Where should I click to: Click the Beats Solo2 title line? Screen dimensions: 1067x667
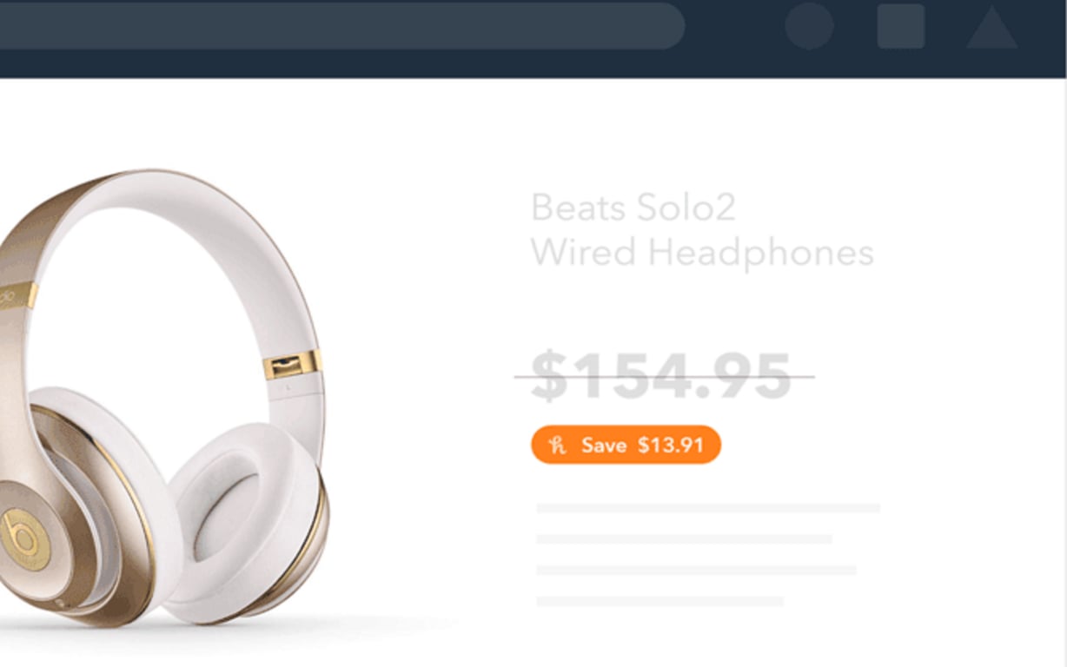633,208
